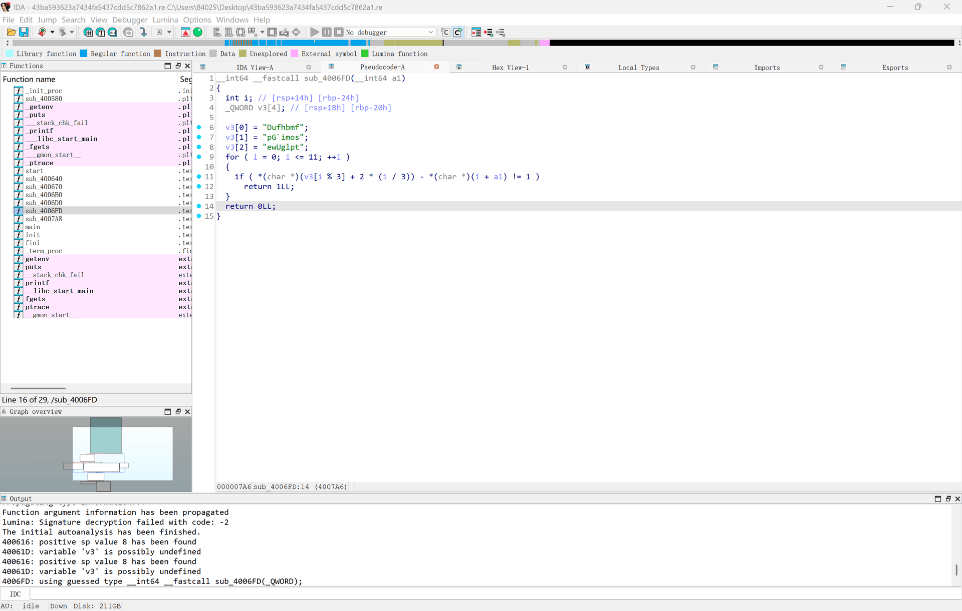This screenshot has height=611, width=962.
Task: Close the Pseudocode-A tab
Action: [x=436, y=67]
